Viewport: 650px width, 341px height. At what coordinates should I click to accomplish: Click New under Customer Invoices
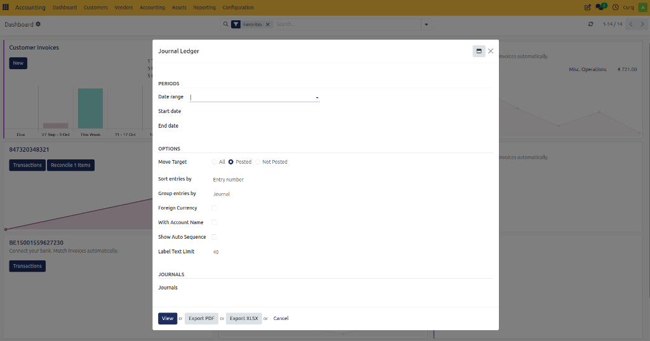(18, 63)
